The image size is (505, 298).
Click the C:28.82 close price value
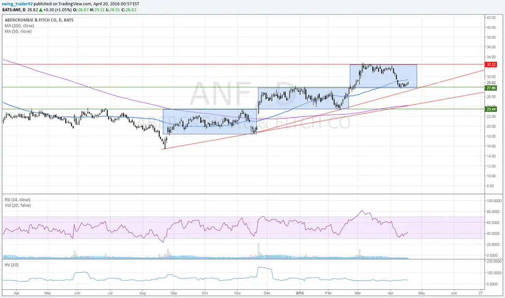pos(128,10)
